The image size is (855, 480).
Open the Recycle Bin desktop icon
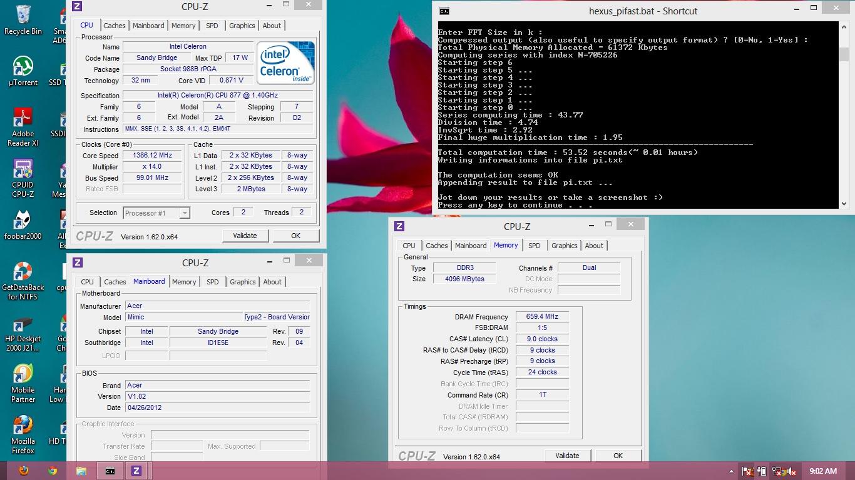23,20
